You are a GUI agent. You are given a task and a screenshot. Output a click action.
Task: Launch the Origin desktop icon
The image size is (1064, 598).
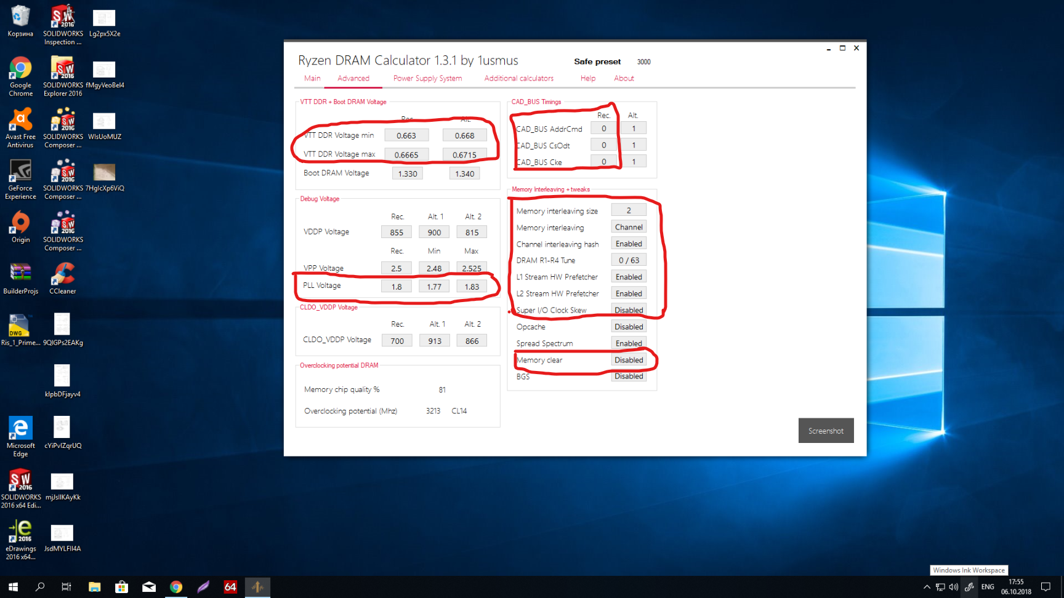coord(20,227)
